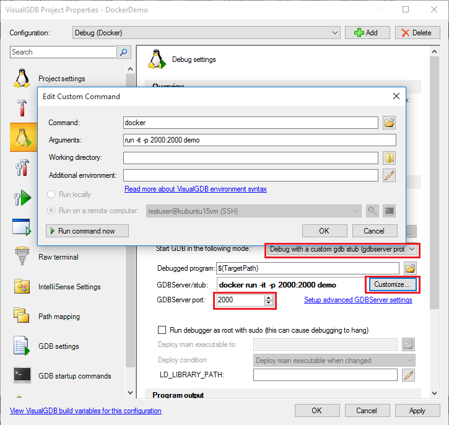Click Run command now button
The width and height of the screenshot is (449, 425).
click(x=87, y=231)
